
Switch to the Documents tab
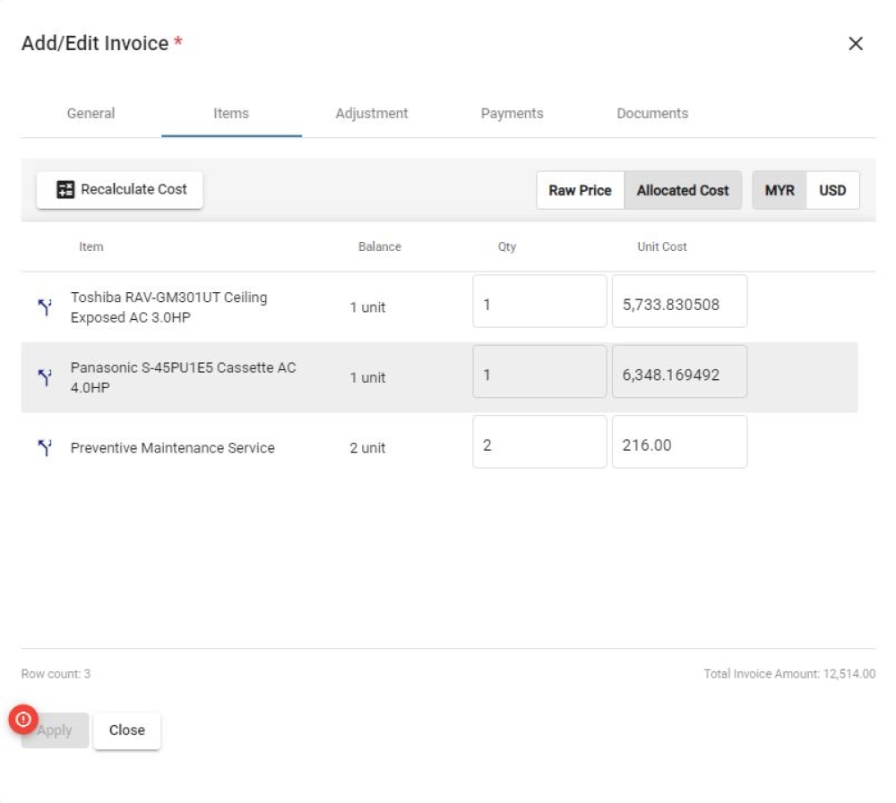click(x=652, y=113)
